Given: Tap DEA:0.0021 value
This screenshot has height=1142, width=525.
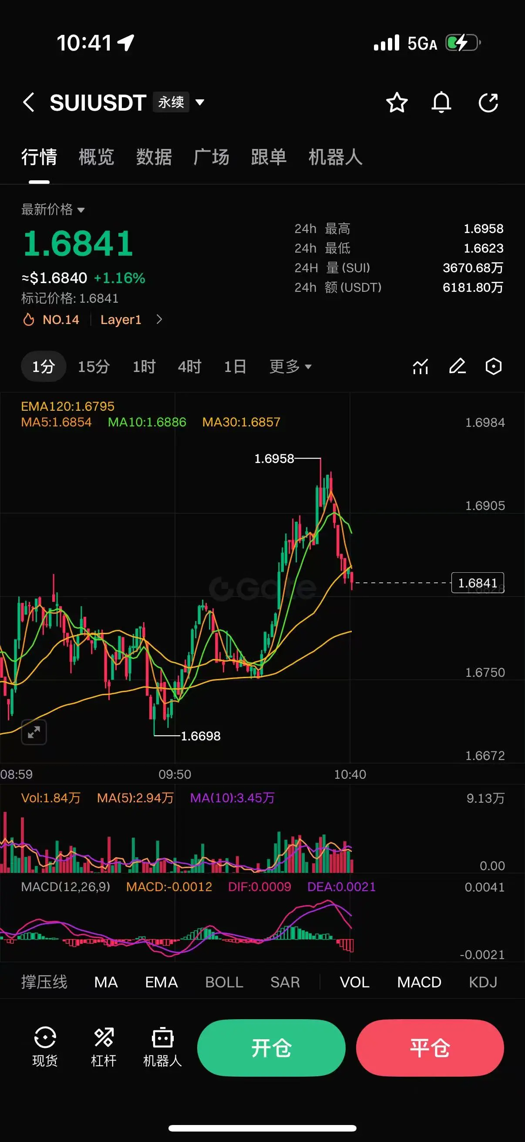Looking at the screenshot, I should (x=342, y=887).
